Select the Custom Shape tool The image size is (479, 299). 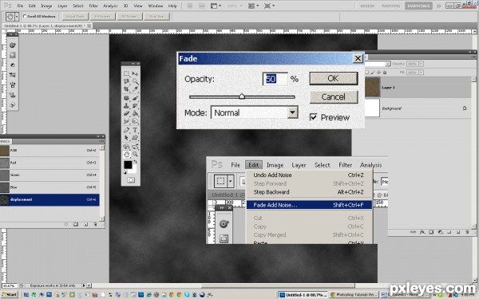135,138
